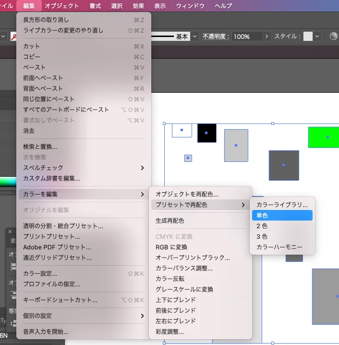Choose 単色 from the preset submenu

click(282, 215)
